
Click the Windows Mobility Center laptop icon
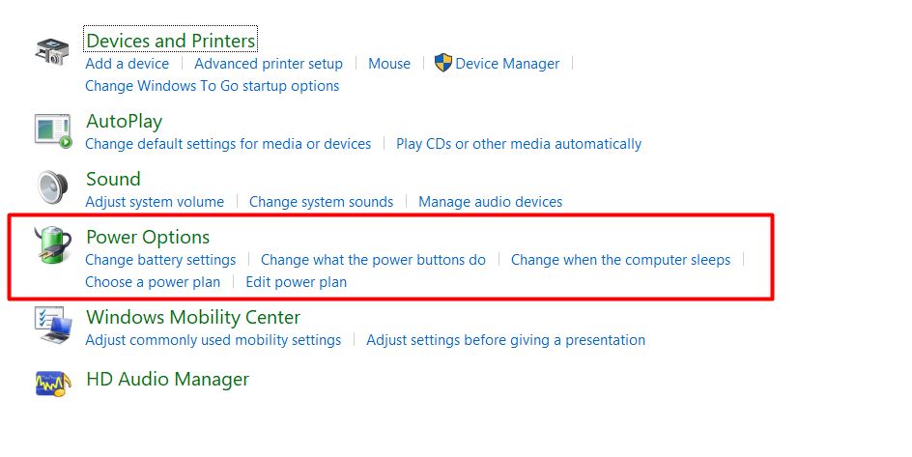(x=53, y=325)
